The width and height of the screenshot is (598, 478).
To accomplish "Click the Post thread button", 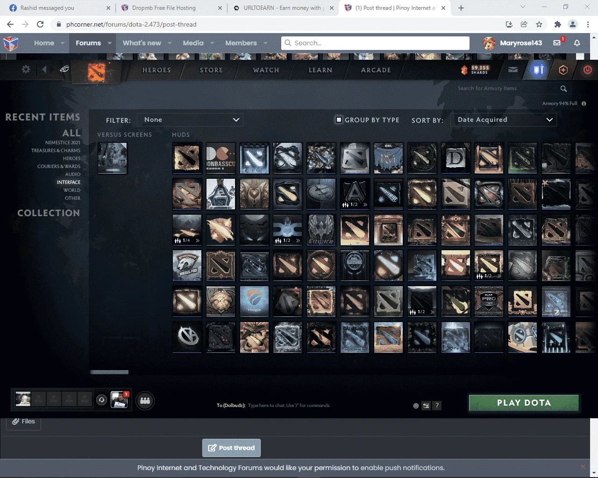I will [231, 448].
